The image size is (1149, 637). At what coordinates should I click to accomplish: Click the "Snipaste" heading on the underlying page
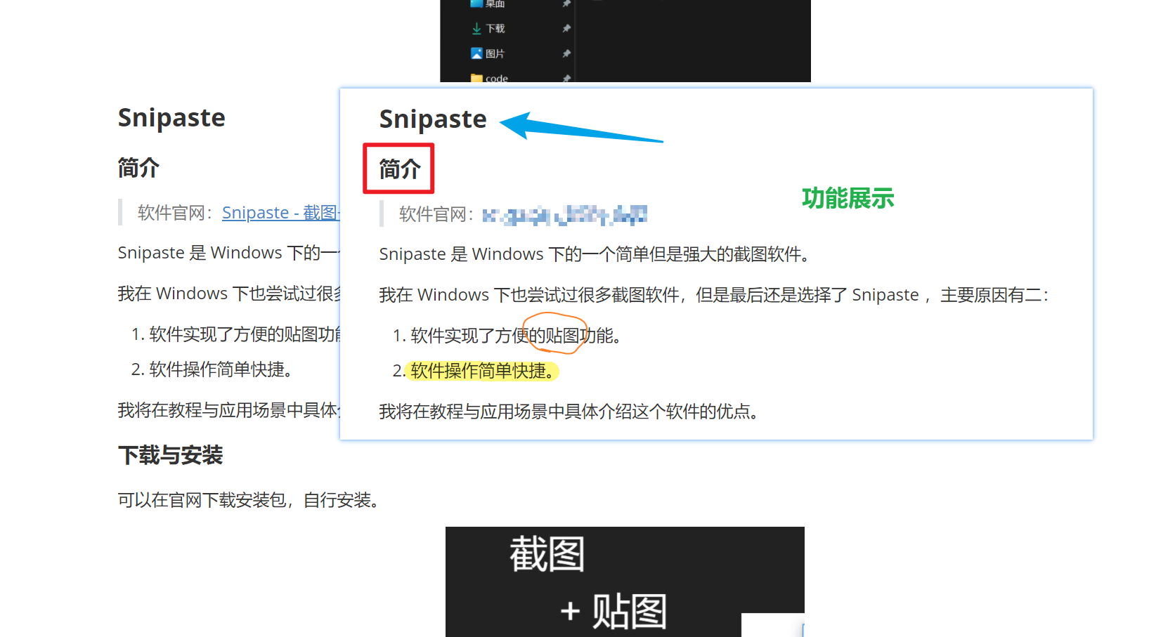(x=171, y=117)
